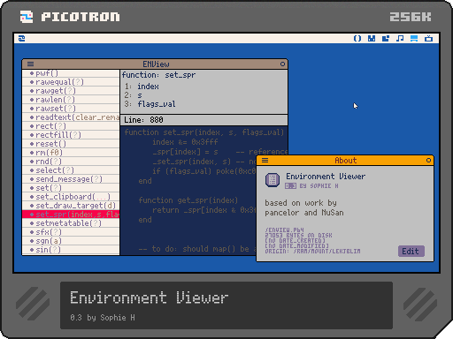Close the About window with circle button

coord(428,160)
